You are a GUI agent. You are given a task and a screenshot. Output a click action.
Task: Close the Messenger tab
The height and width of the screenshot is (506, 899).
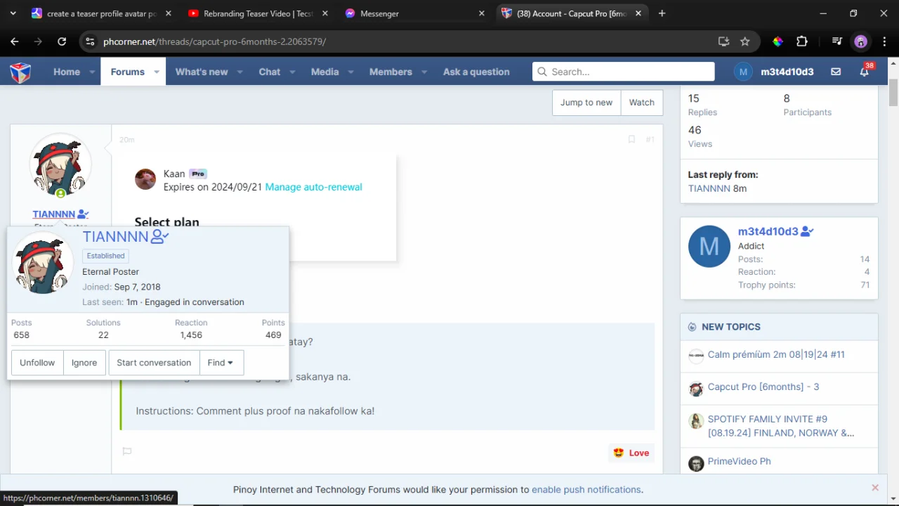(482, 13)
